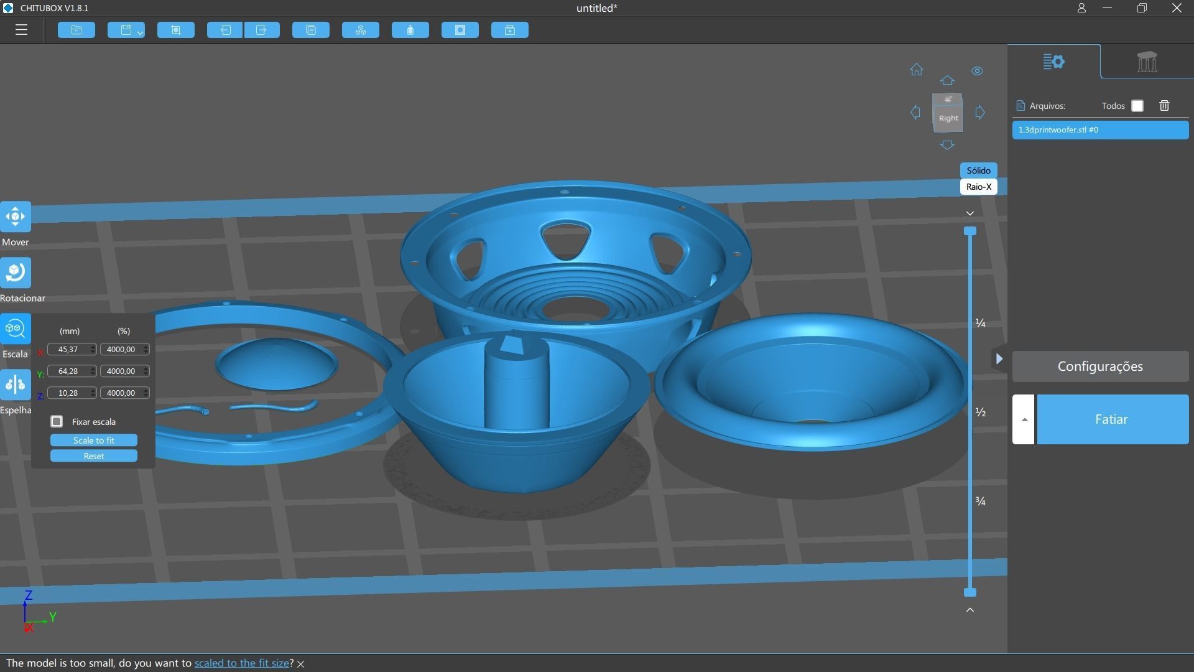The width and height of the screenshot is (1194, 672).
Task: Click the auto layout cubes icon
Action: (361, 30)
